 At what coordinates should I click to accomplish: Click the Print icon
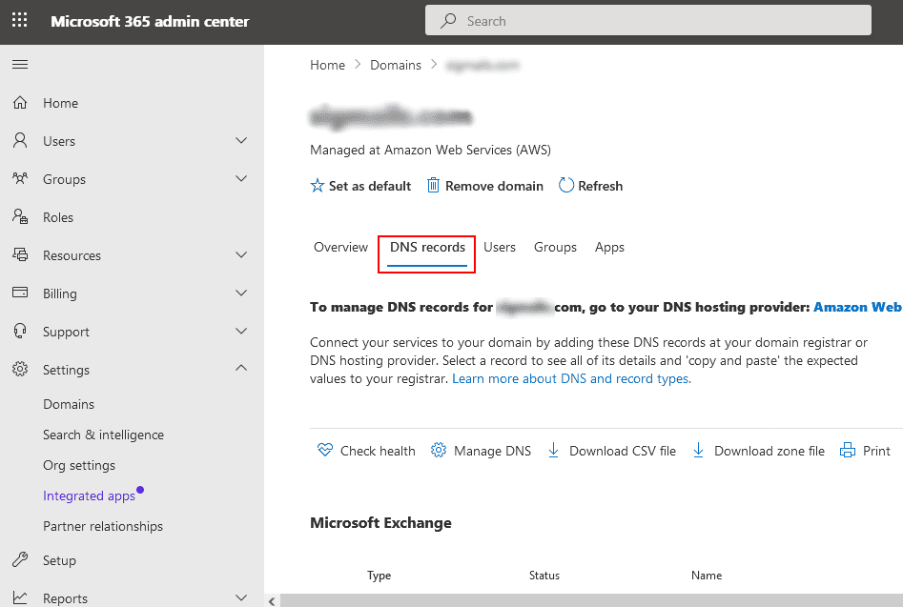click(x=848, y=451)
